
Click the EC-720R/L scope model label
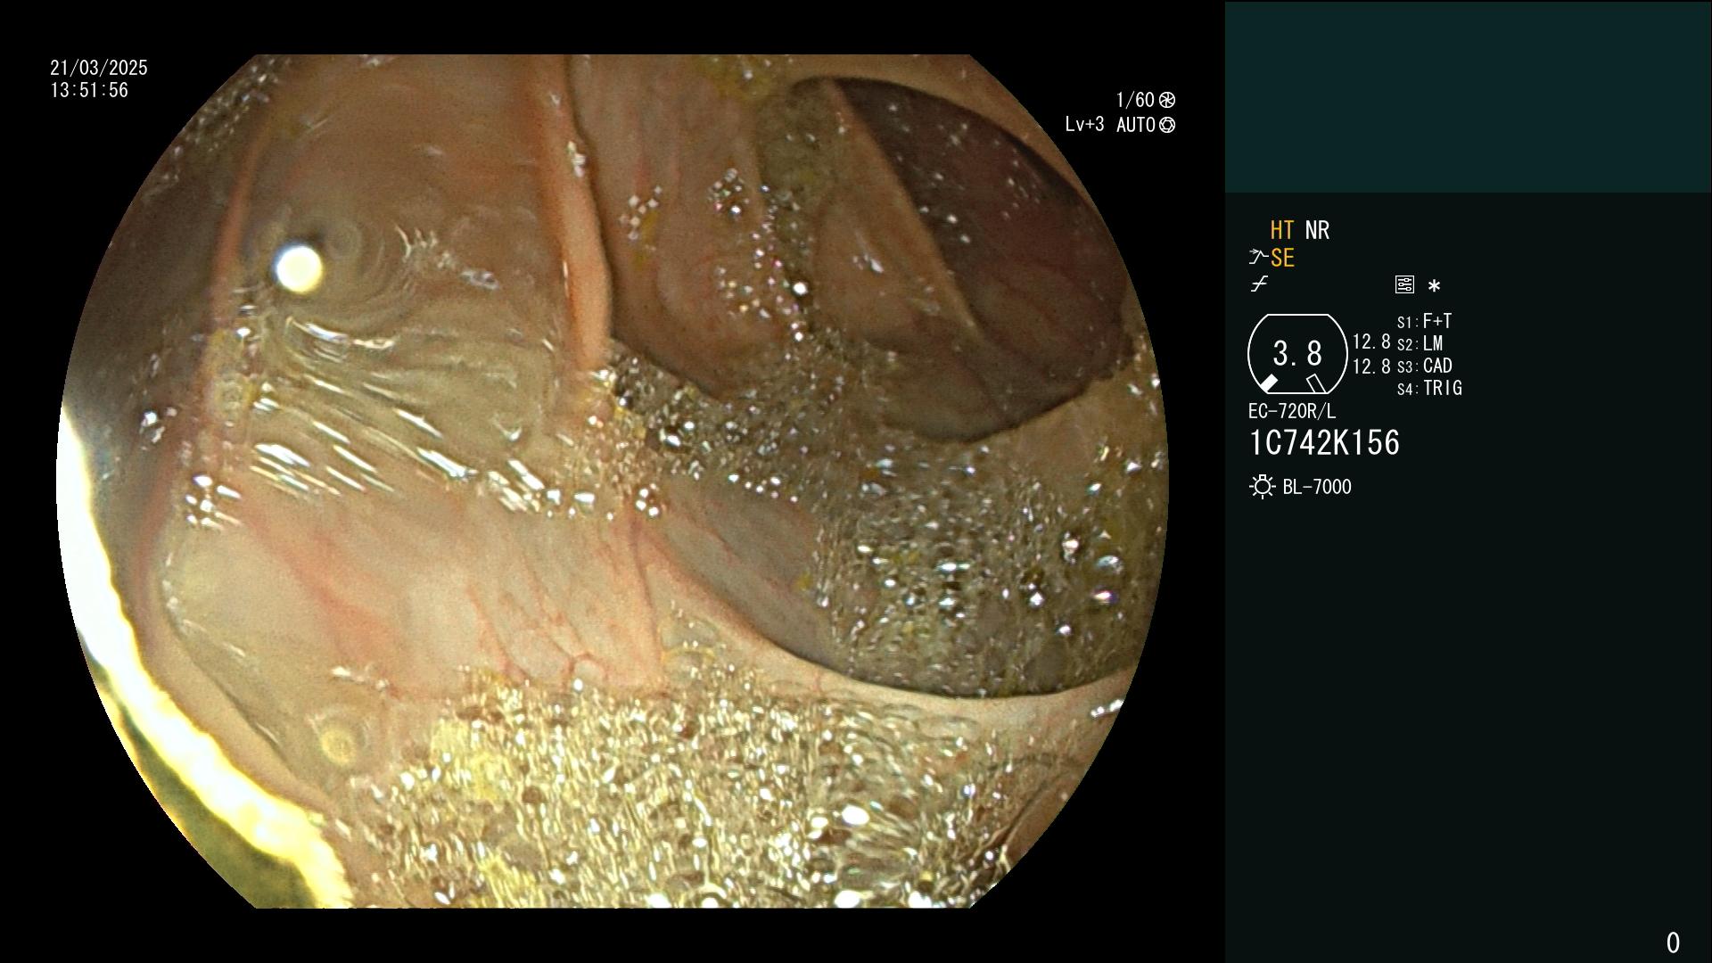[x=1292, y=411]
